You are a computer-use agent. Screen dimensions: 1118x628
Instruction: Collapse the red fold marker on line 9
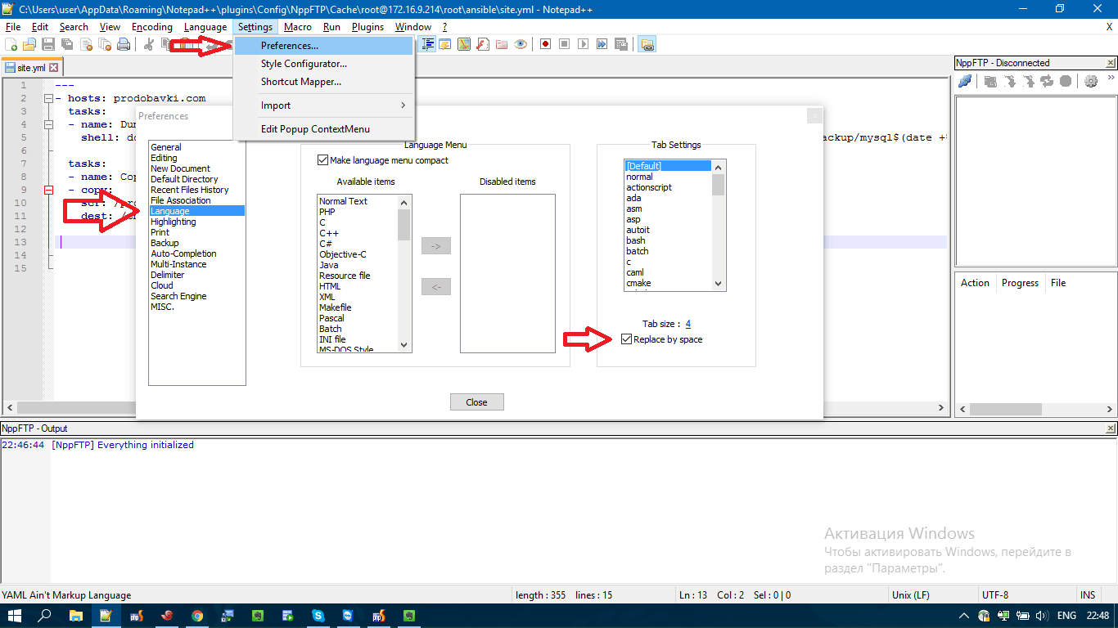[48, 190]
